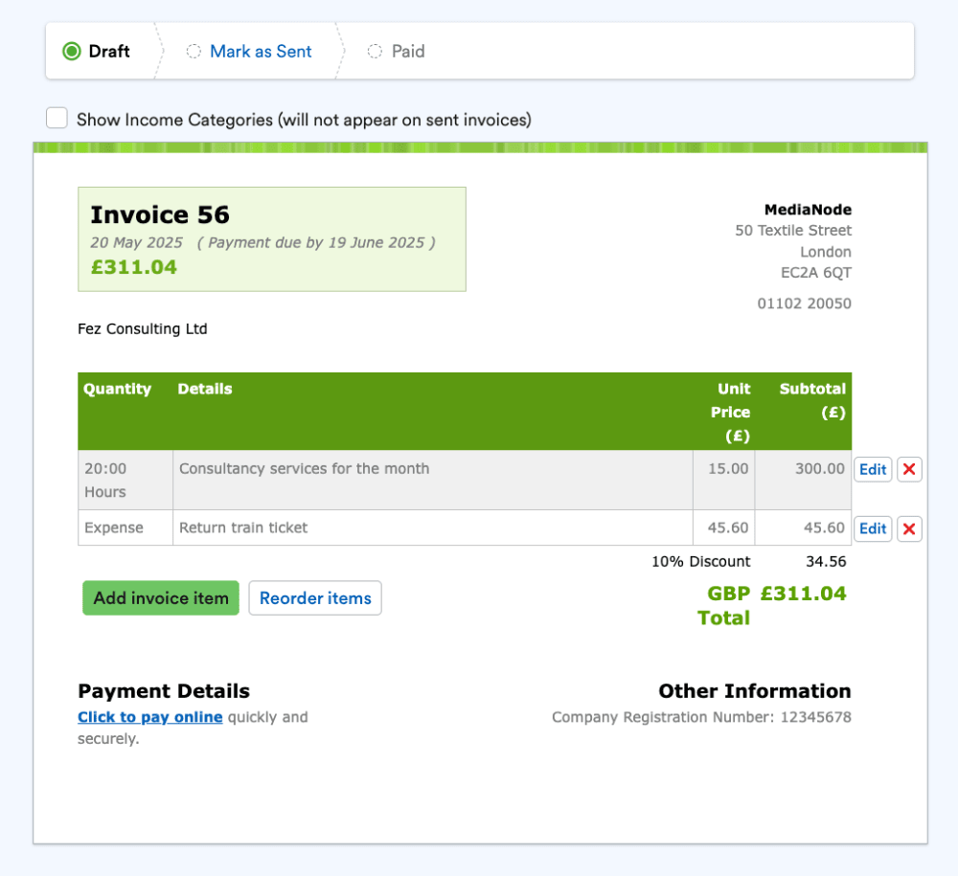Mark the invoice as Sent
Image resolution: width=958 pixels, height=876 pixels.
pos(260,51)
